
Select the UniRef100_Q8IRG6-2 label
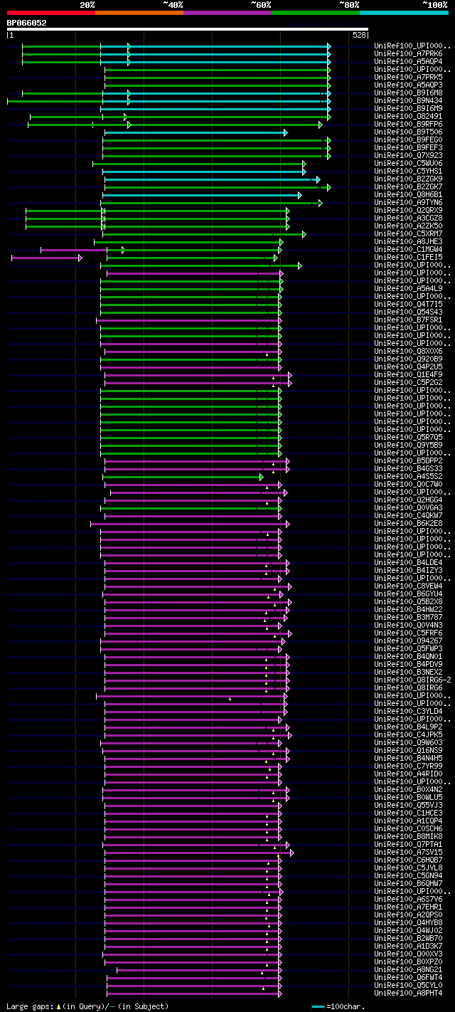pyautogui.click(x=412, y=680)
